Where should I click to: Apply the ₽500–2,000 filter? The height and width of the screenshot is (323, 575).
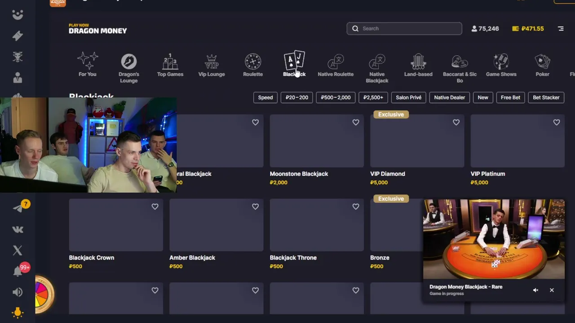click(336, 97)
